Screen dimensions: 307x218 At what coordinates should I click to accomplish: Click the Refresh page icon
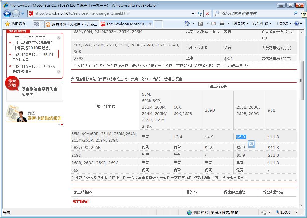click(200, 13)
